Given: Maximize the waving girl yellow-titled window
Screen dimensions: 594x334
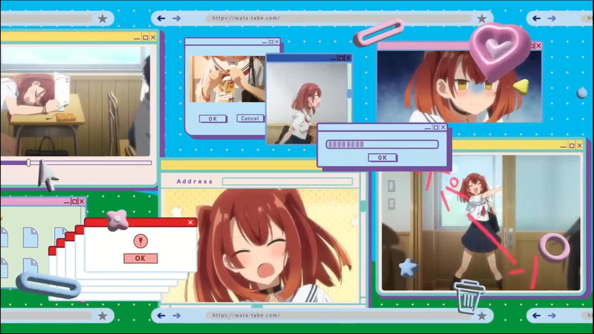Looking at the screenshot, I should (x=572, y=145).
